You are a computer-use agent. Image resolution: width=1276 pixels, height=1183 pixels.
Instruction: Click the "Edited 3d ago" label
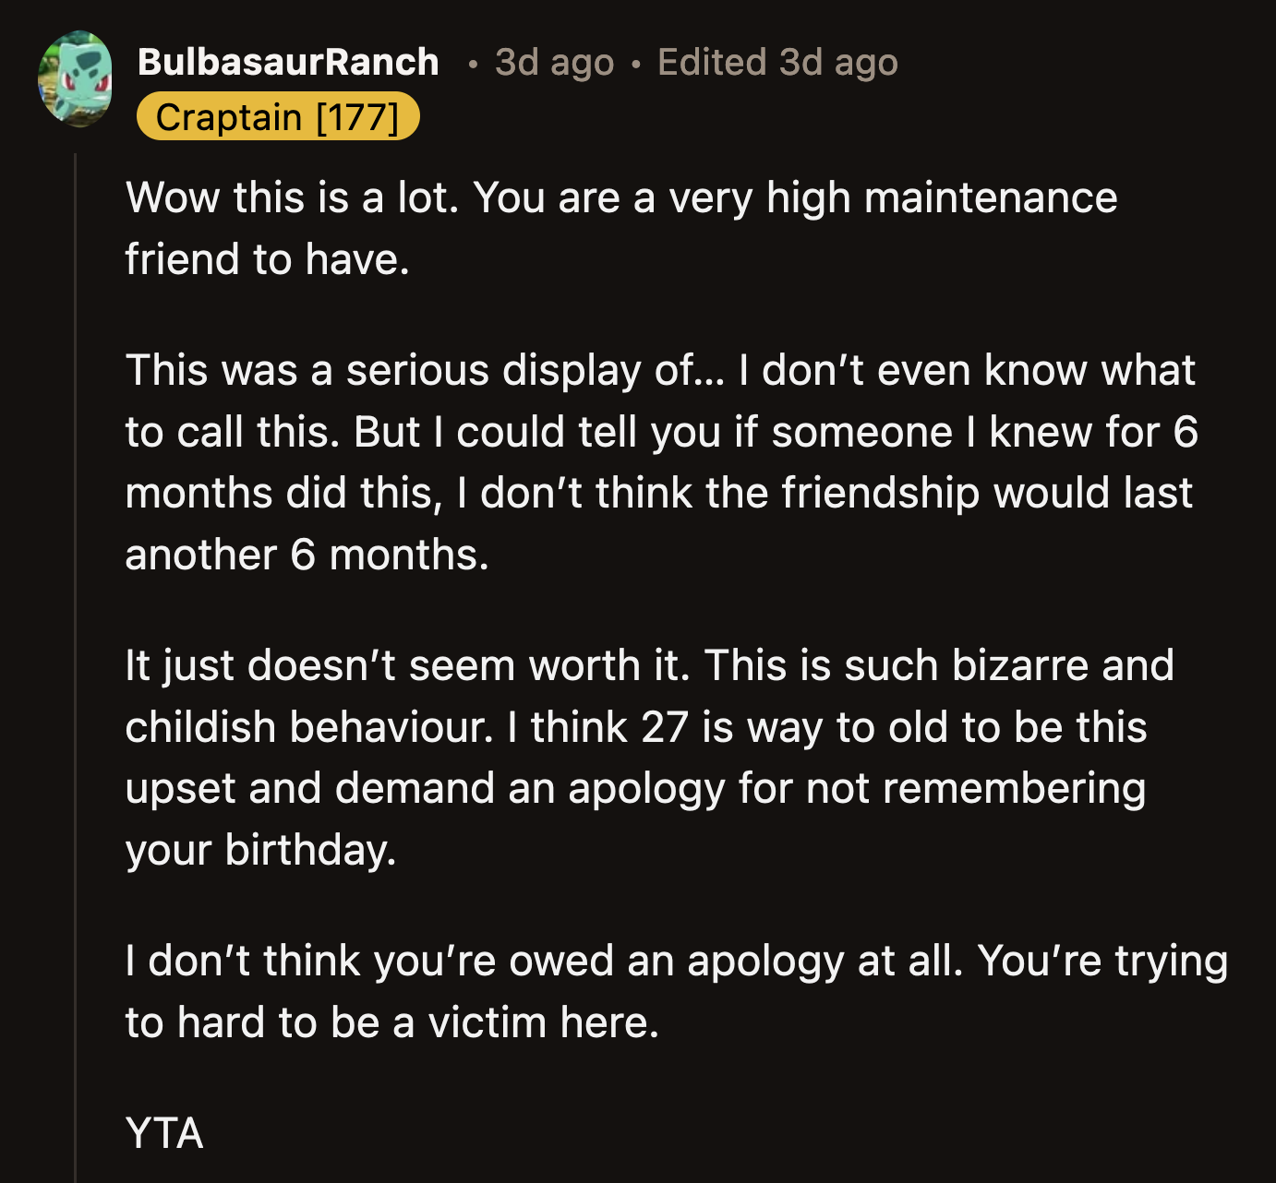coord(777,62)
